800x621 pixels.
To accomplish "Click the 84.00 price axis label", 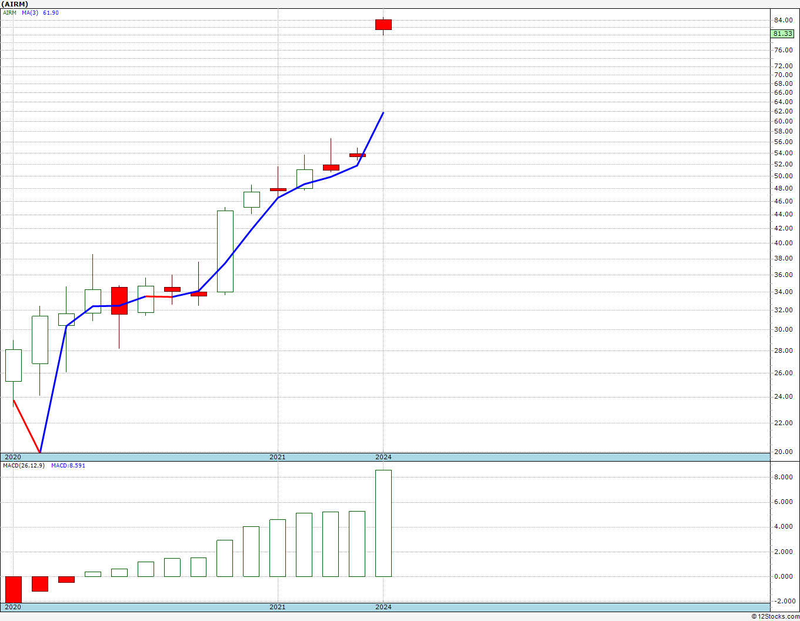I will point(783,20).
